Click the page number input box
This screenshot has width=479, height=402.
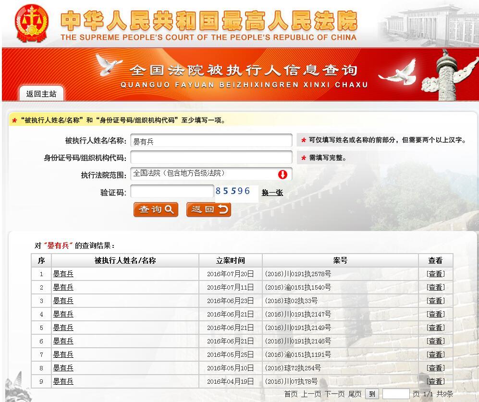tap(396, 394)
